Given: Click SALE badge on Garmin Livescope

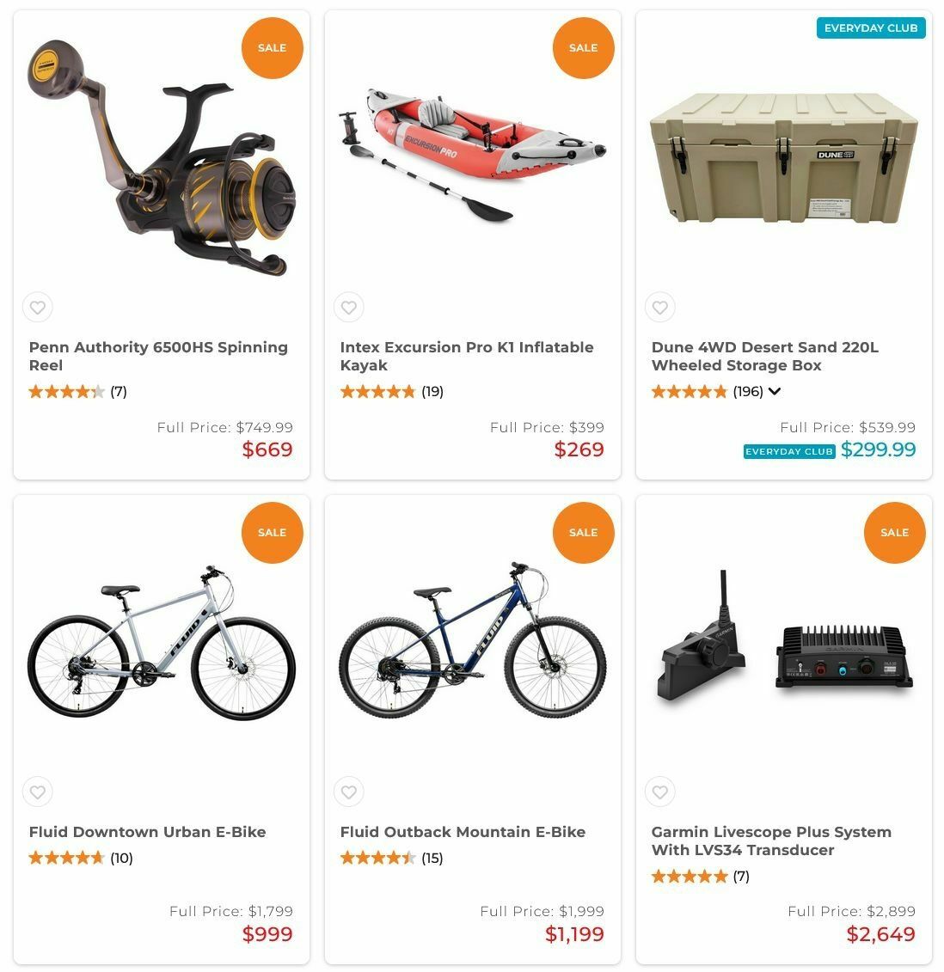Looking at the screenshot, I should tap(894, 533).
